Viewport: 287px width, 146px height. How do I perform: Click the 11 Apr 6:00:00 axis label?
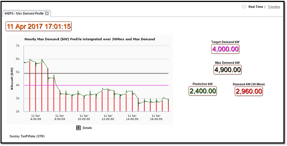coord(36,117)
